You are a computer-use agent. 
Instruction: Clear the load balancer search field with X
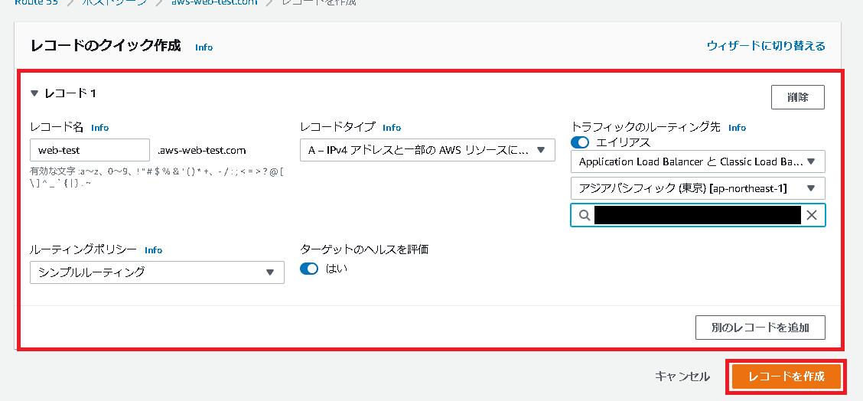(x=811, y=215)
